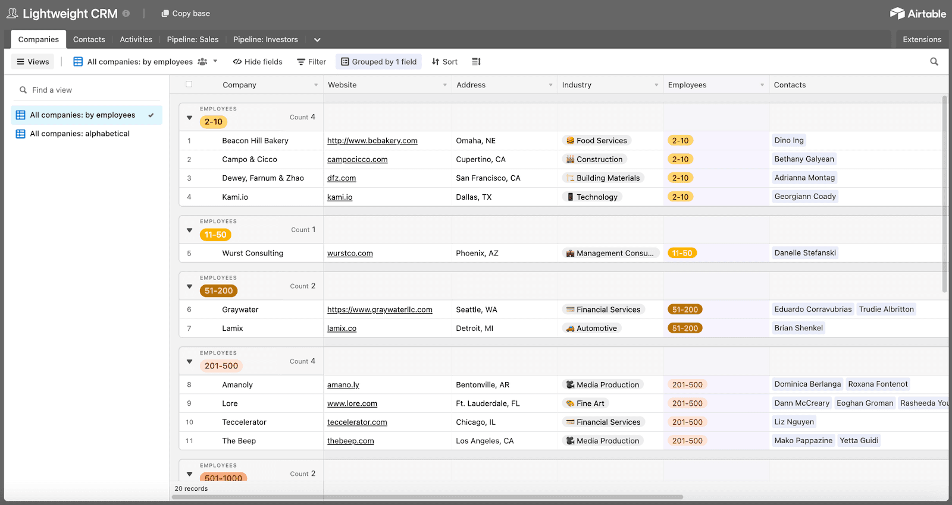
Task: Click the Filter lines icon
Action: (x=301, y=62)
